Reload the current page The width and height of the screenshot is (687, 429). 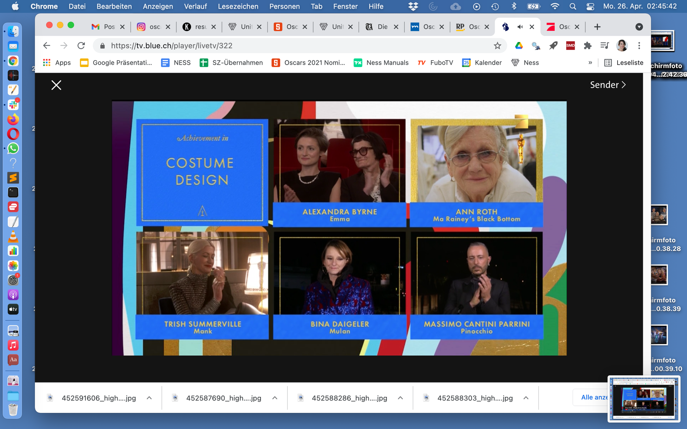pyautogui.click(x=81, y=46)
